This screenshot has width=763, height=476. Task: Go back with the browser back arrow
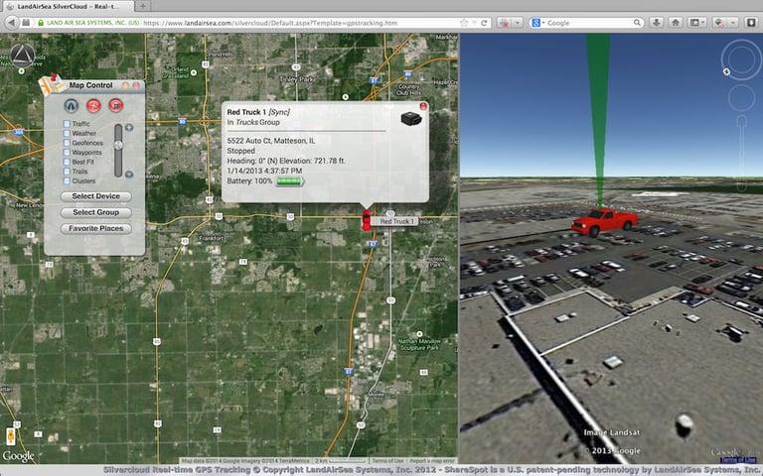pyautogui.click(x=12, y=23)
